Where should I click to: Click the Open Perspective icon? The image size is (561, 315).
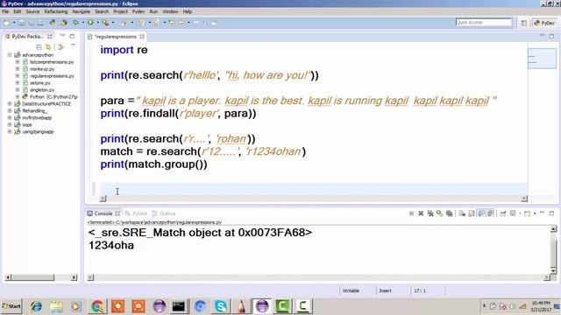tap(524, 23)
